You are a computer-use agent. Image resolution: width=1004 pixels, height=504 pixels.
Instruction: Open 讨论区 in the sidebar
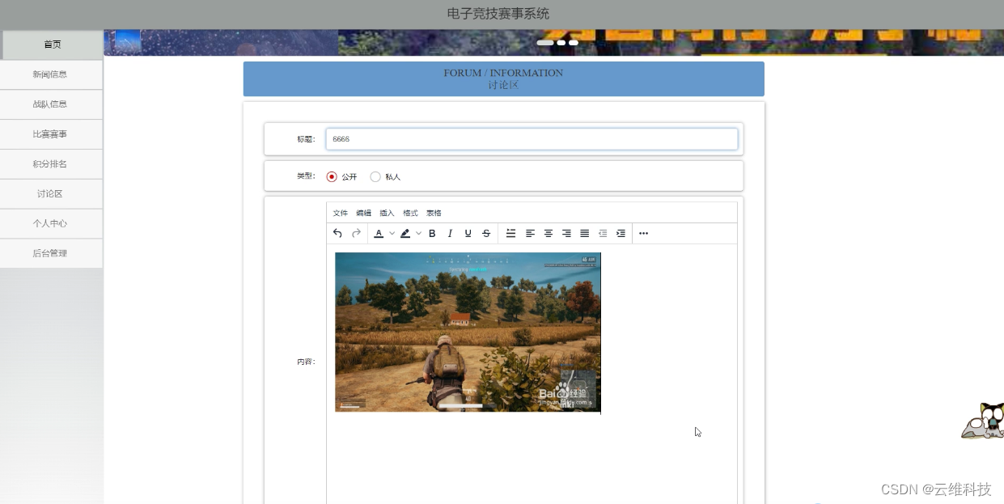pos(51,194)
